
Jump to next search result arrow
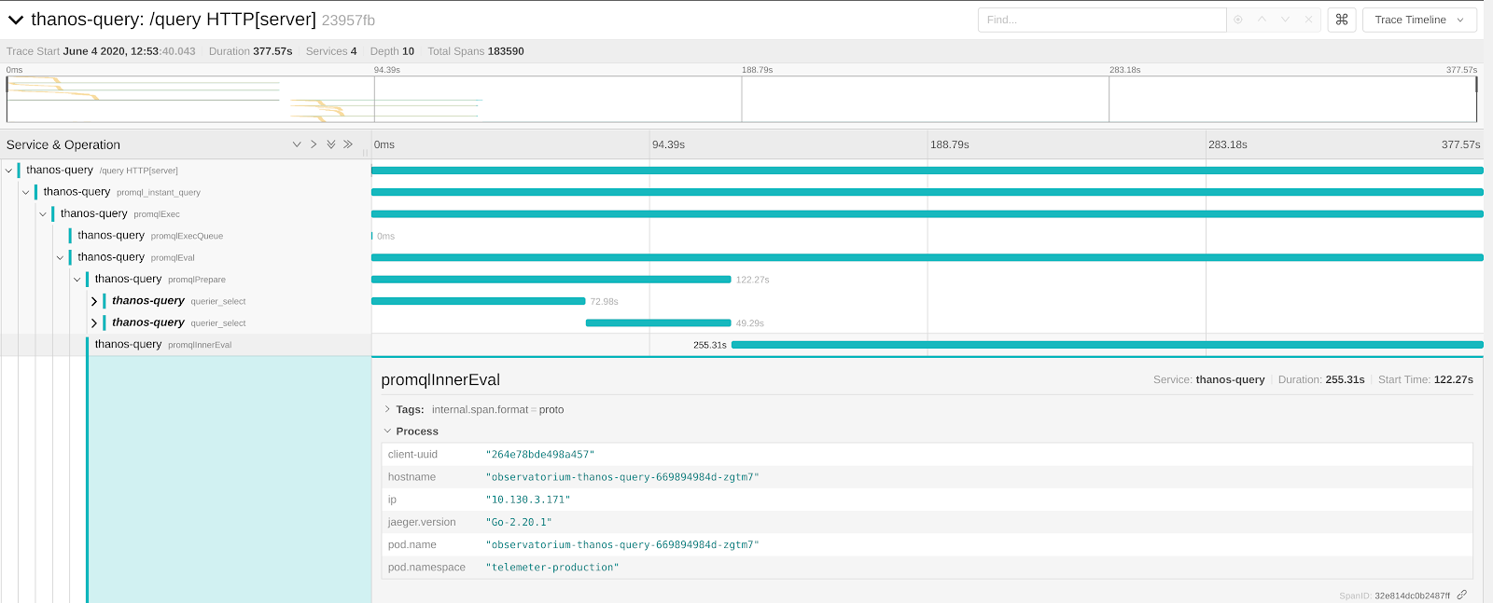coord(1285,20)
